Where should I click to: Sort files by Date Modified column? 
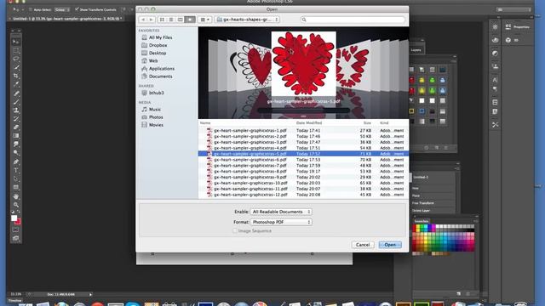pos(309,122)
